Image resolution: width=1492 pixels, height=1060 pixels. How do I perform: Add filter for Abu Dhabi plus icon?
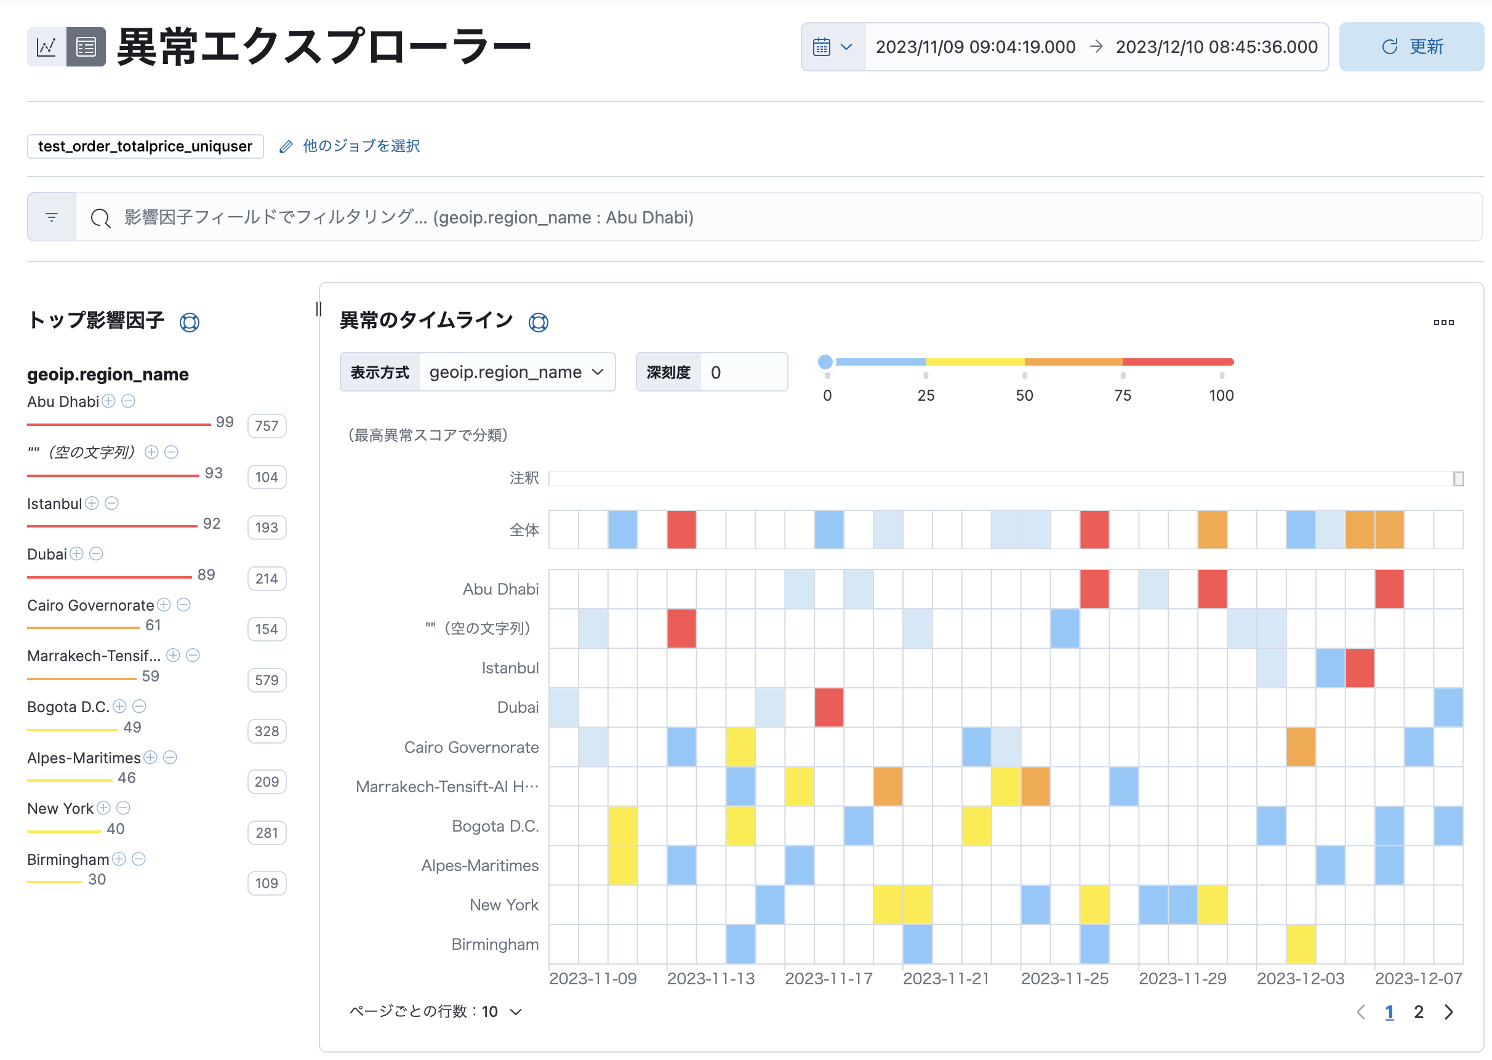point(109,401)
